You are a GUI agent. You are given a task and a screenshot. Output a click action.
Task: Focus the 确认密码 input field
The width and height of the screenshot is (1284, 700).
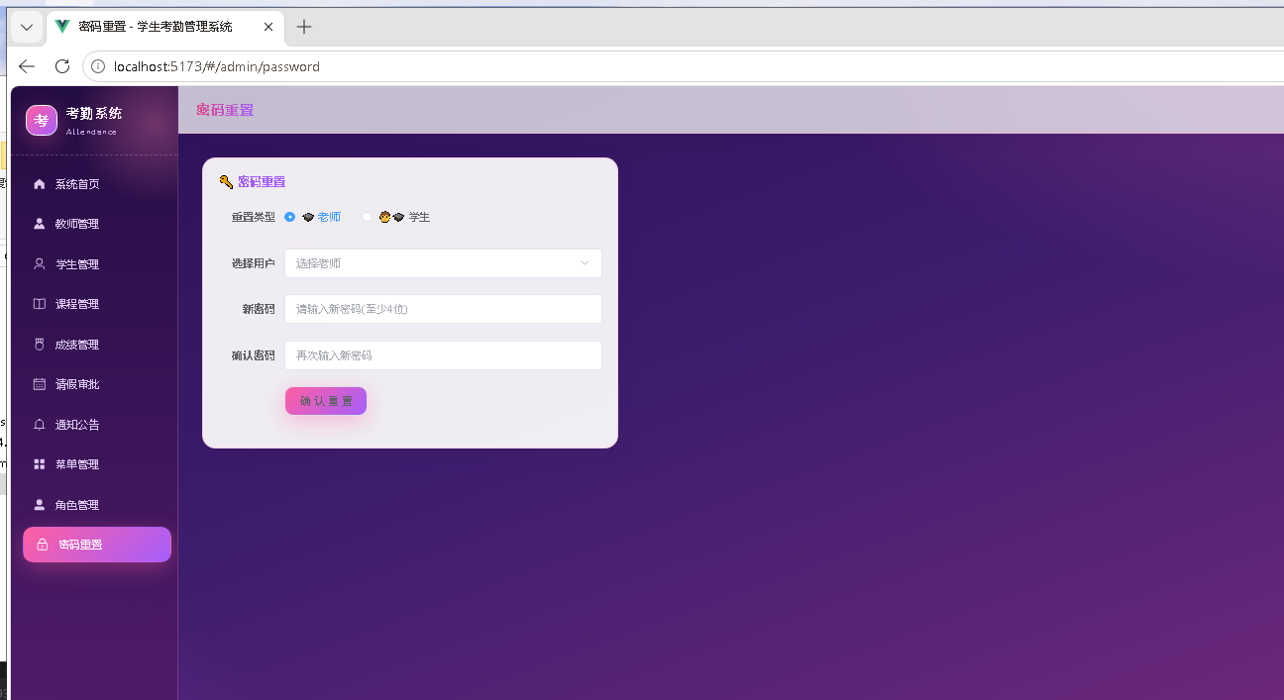pyautogui.click(x=443, y=355)
